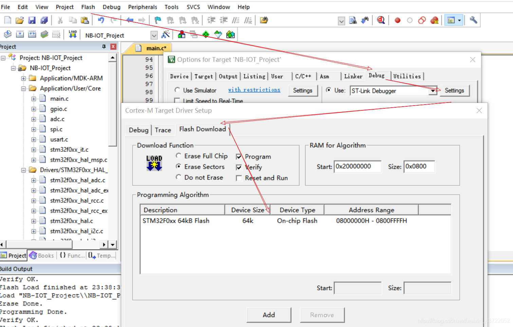Image resolution: width=513 pixels, height=327 pixels.
Task: Switch to the Trace tab
Action: click(163, 130)
